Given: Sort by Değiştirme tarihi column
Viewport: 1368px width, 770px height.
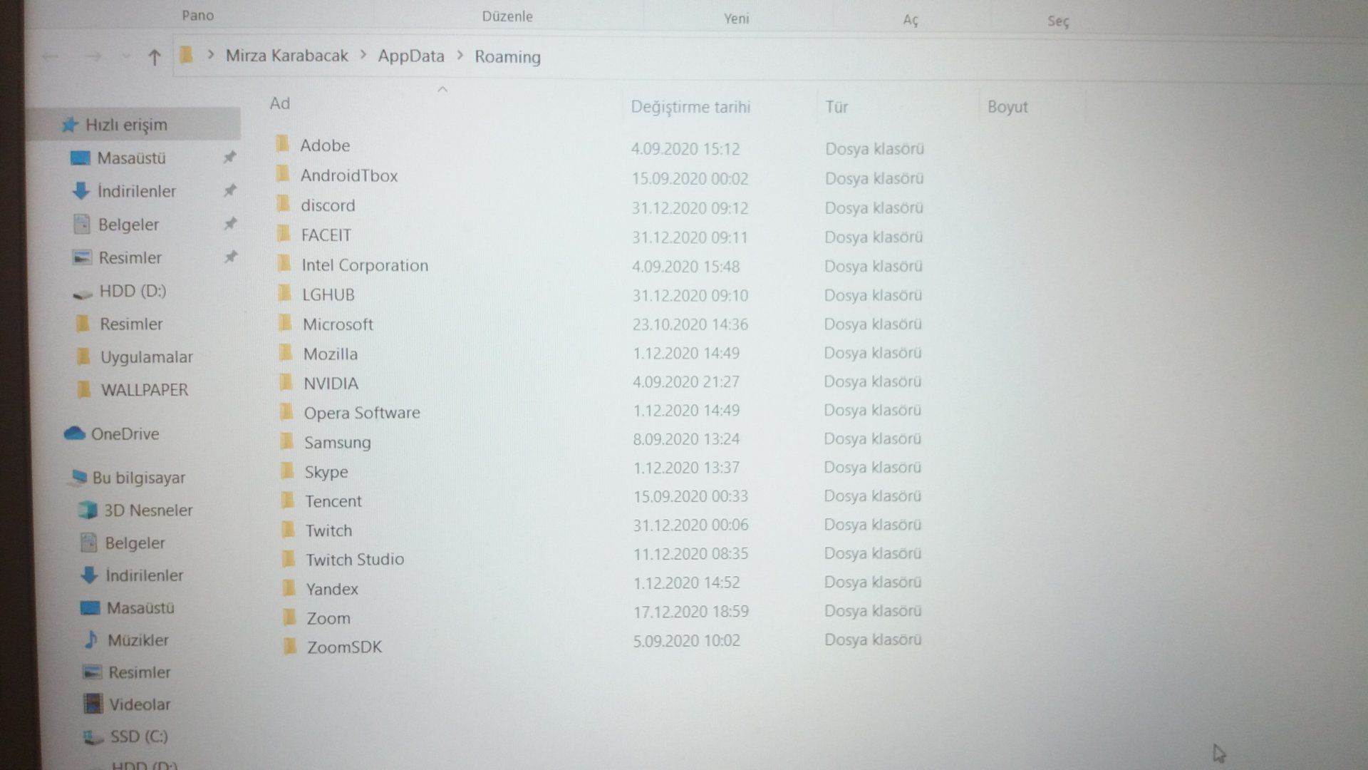Looking at the screenshot, I should pyautogui.click(x=690, y=107).
